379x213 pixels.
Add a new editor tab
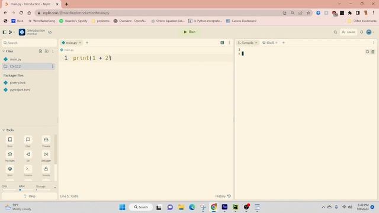click(87, 43)
